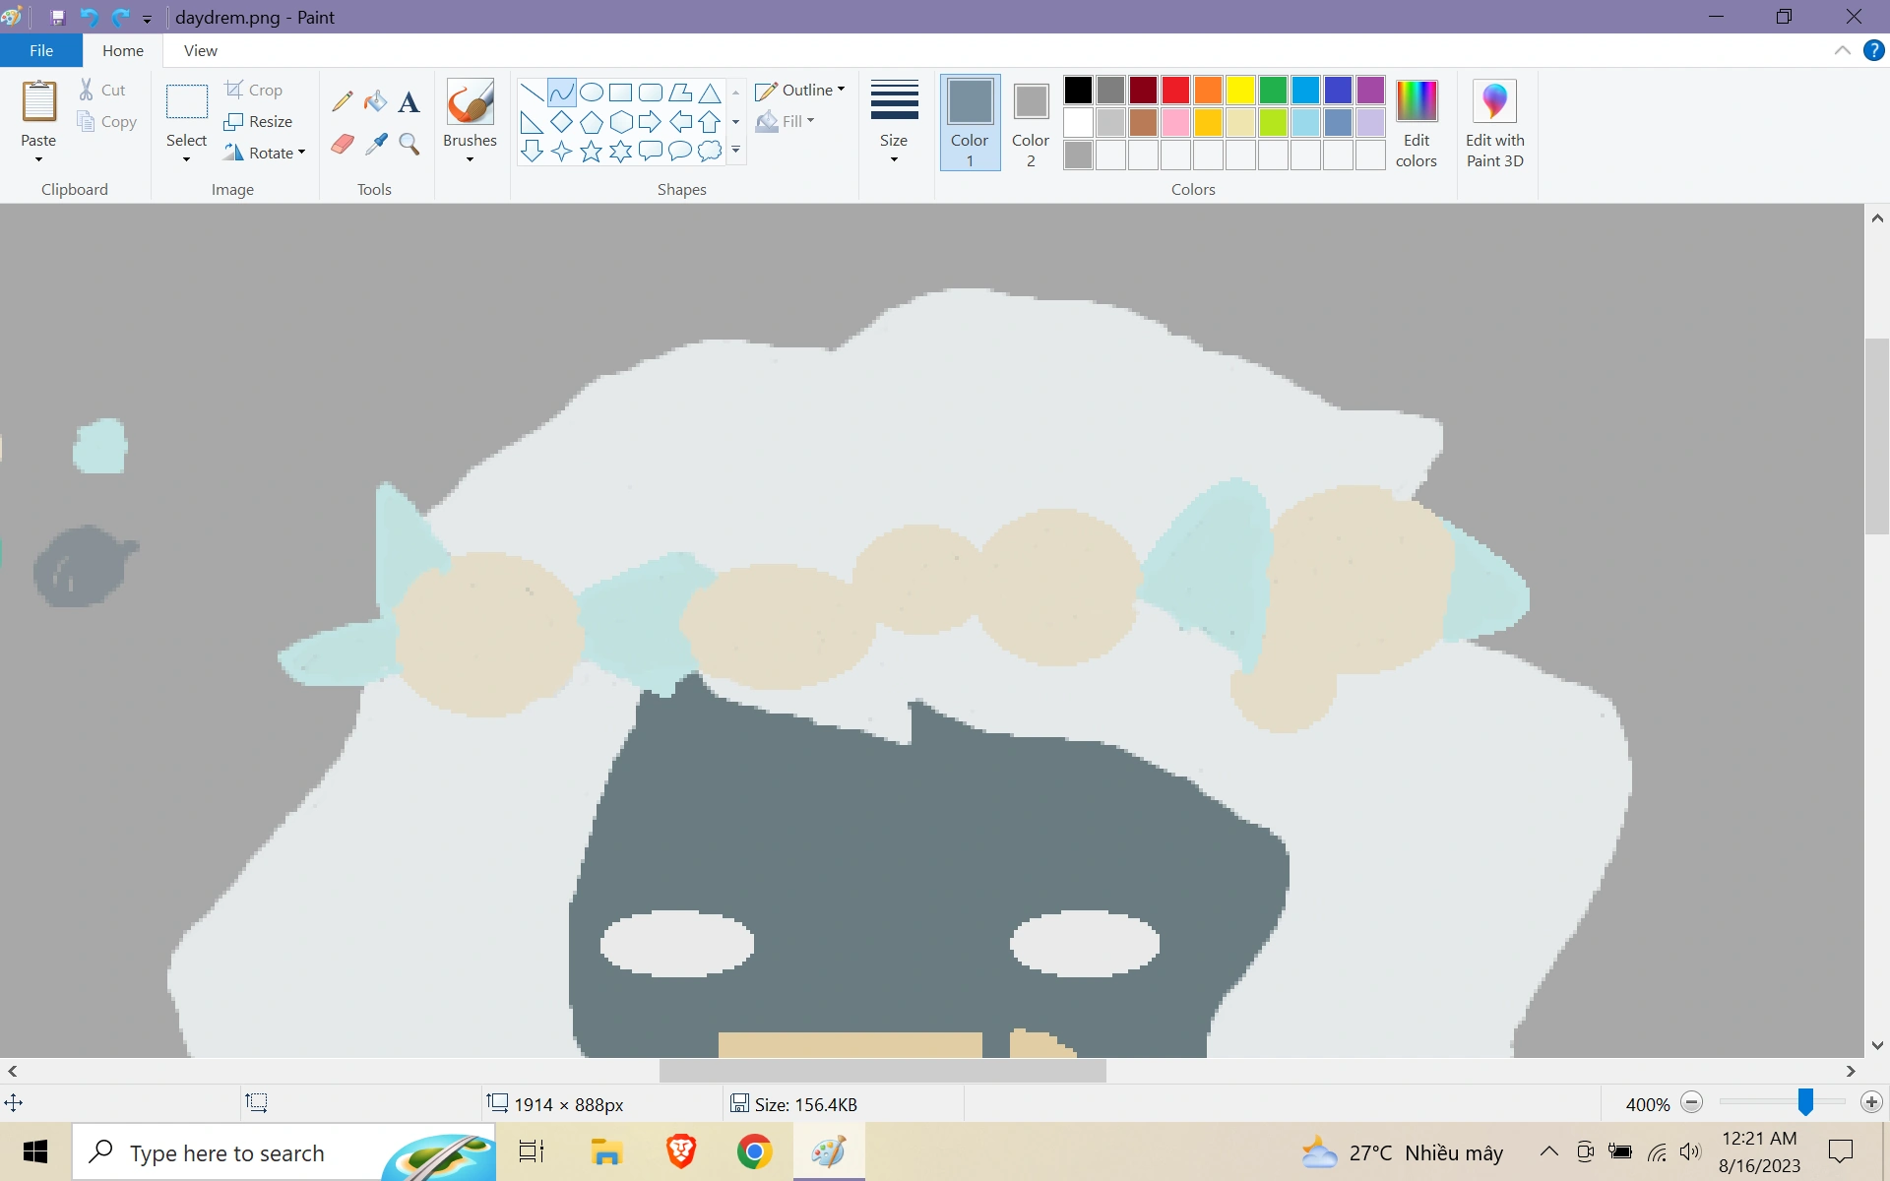Click the Resize button

[259, 121]
